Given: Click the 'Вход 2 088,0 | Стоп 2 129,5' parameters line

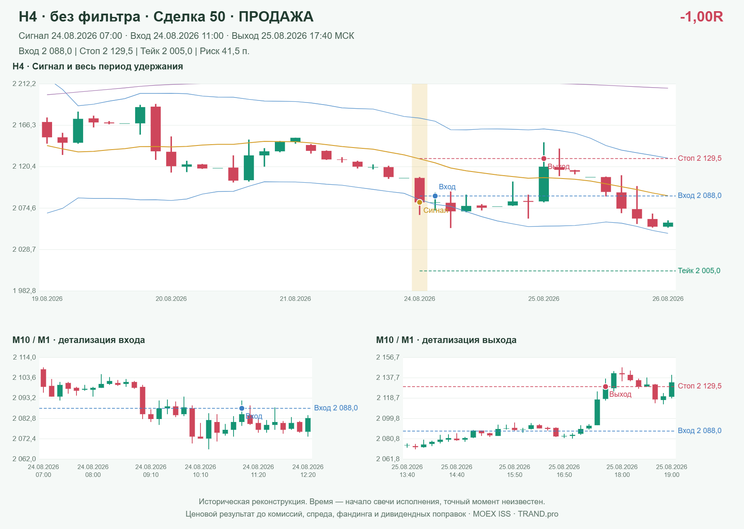Looking at the screenshot, I should point(134,51).
